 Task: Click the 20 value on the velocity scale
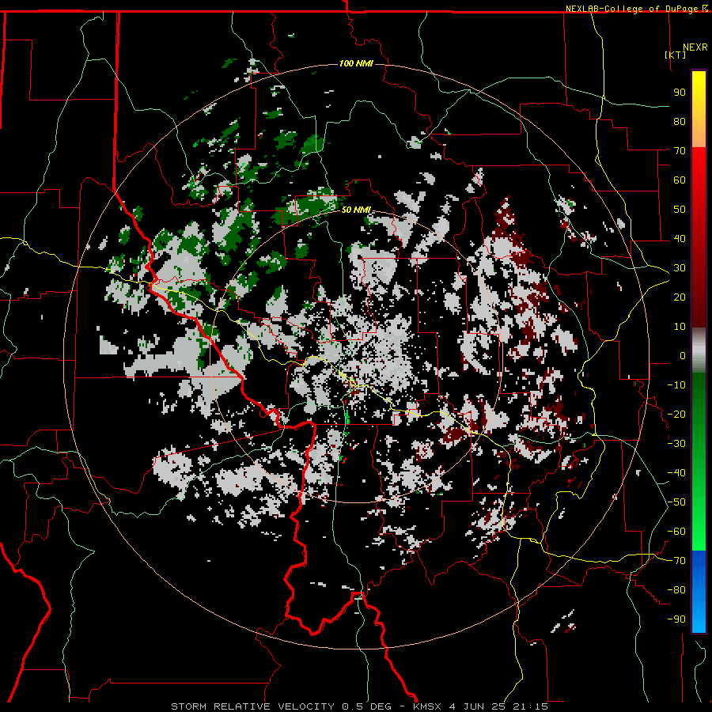tap(680, 297)
